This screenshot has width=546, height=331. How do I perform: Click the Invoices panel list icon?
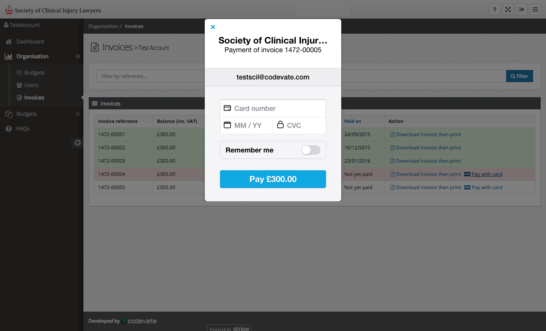95,103
